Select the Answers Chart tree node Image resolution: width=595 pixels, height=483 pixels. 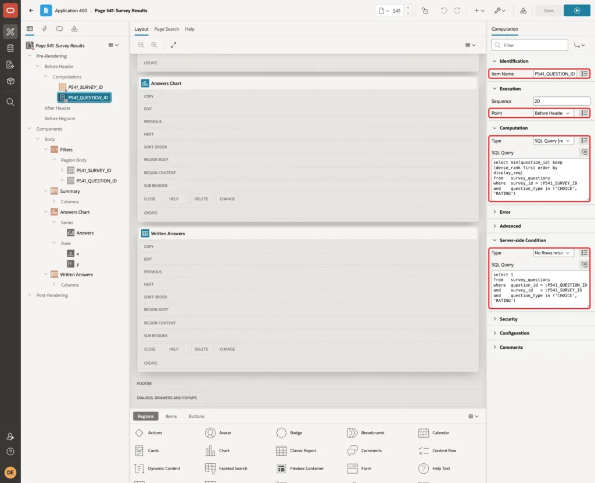click(x=75, y=212)
